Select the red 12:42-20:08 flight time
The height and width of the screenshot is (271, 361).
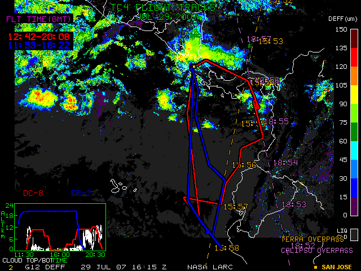(34, 37)
